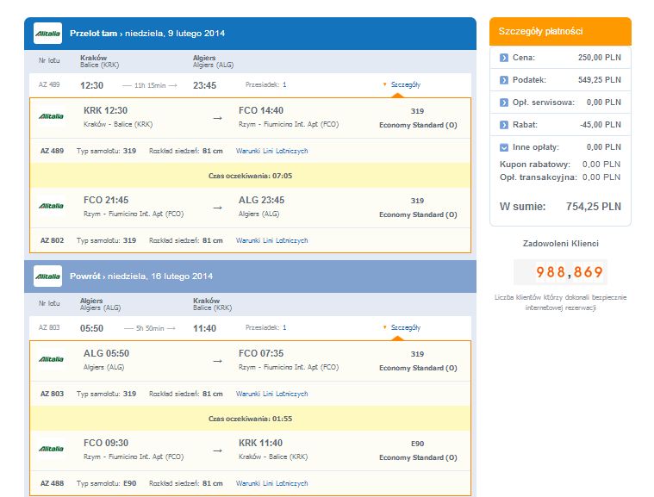Click the KRK 11:40 arrival text
Viewport: 654px width, 497px height.
coord(261,443)
